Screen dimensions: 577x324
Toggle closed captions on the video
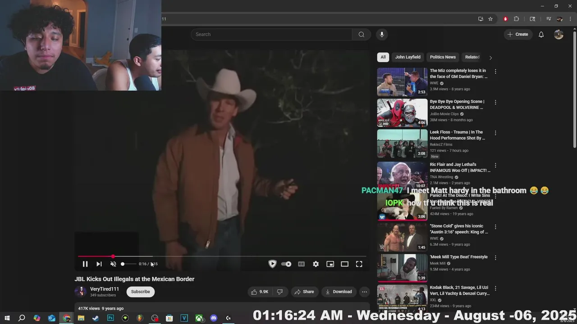302,264
